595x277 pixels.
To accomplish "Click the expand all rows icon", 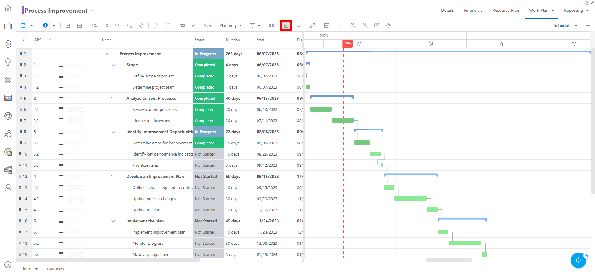I will click(68, 25).
